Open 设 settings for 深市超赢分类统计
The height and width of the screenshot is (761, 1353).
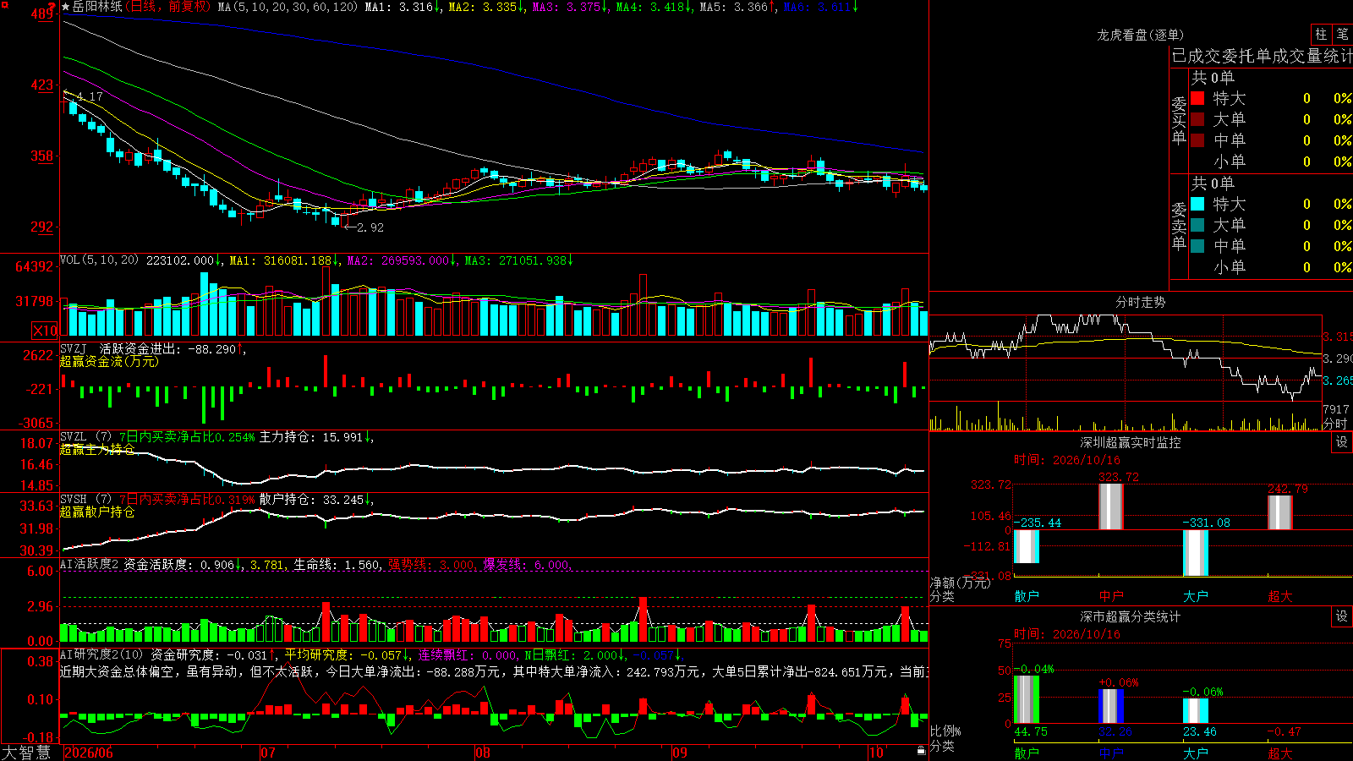[x=1342, y=616]
